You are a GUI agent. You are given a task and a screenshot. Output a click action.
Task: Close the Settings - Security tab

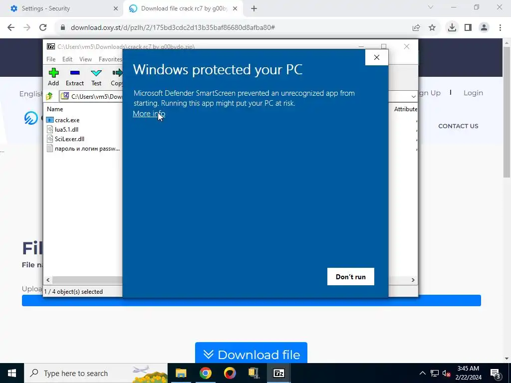(116, 8)
